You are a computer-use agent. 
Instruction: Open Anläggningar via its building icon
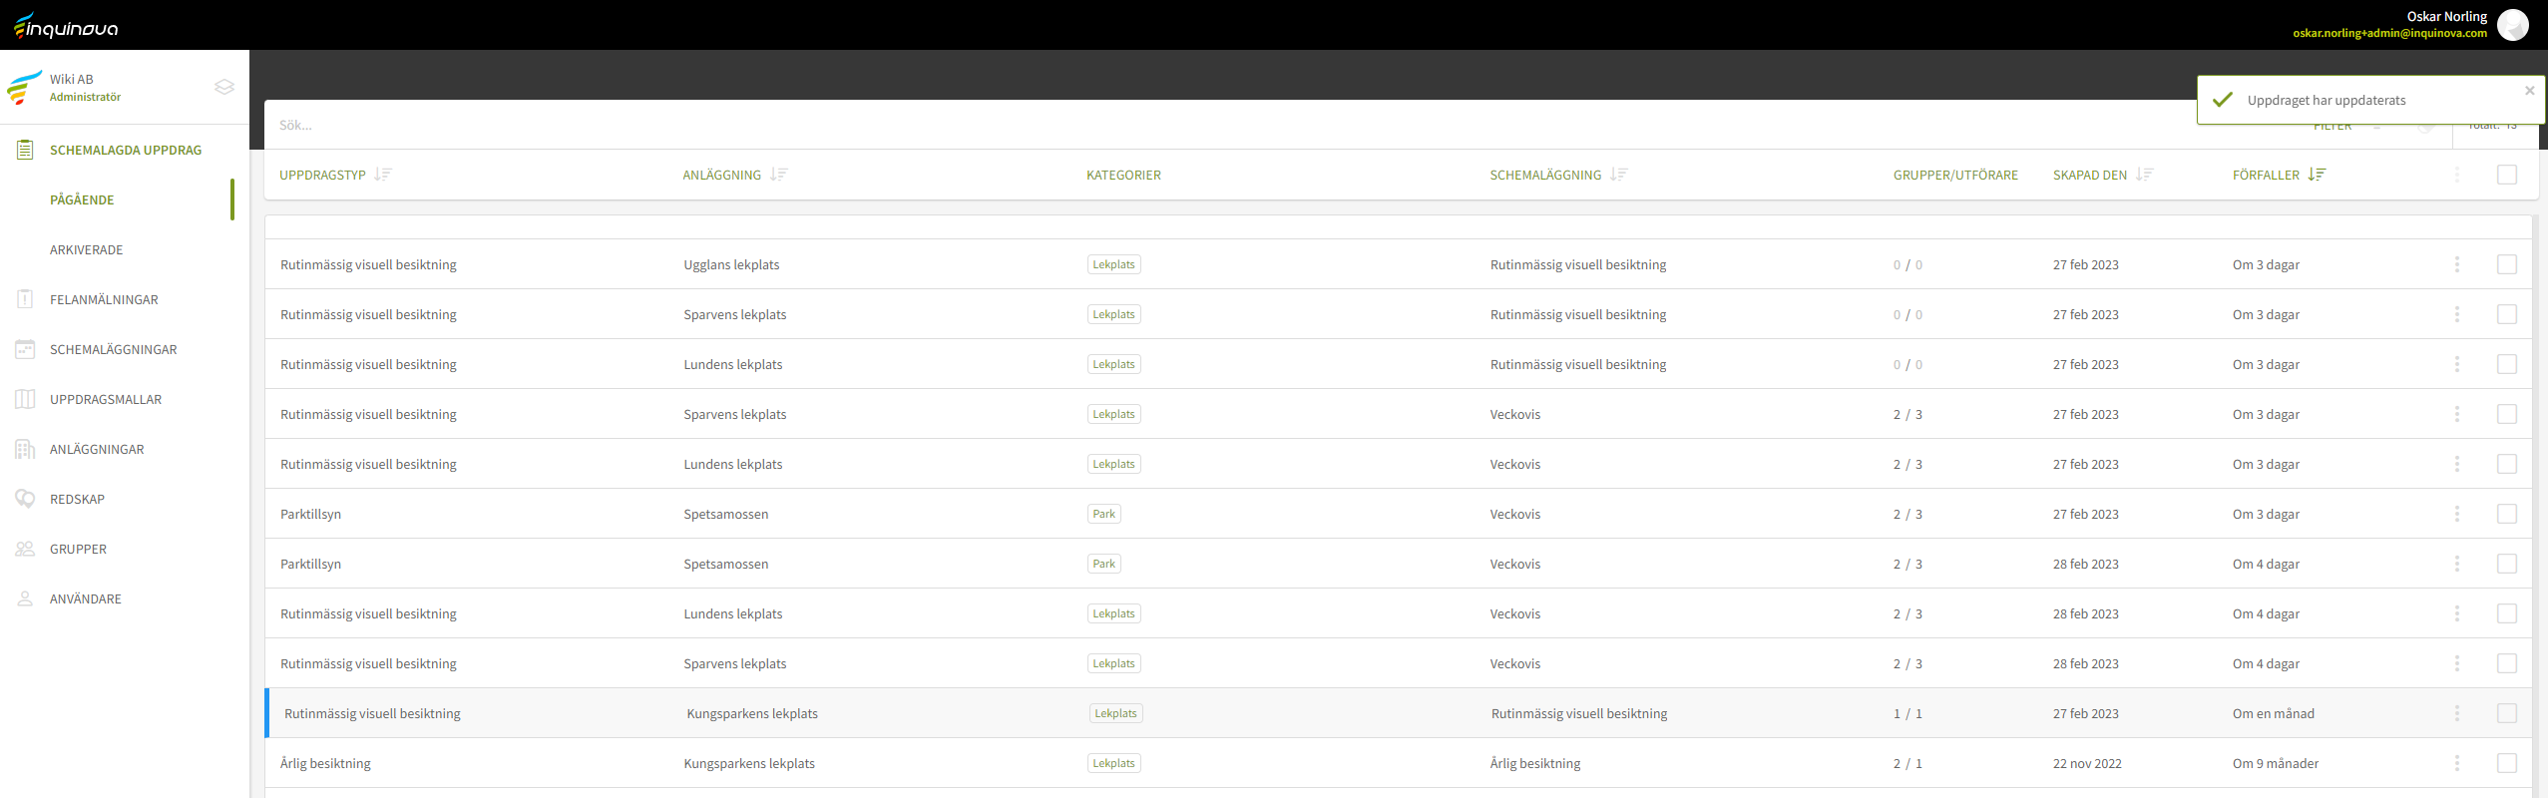click(x=25, y=449)
